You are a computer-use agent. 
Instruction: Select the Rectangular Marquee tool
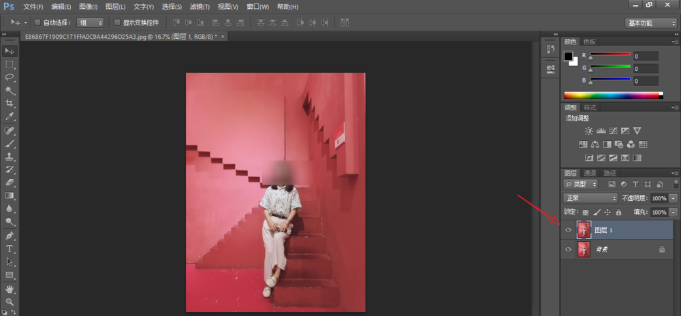tap(10, 64)
